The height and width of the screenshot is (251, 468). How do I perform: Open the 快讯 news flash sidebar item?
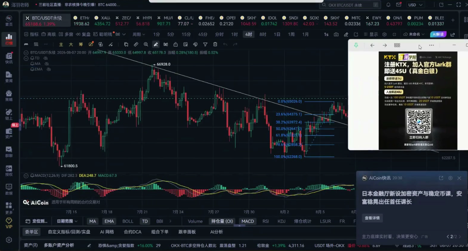(9, 59)
